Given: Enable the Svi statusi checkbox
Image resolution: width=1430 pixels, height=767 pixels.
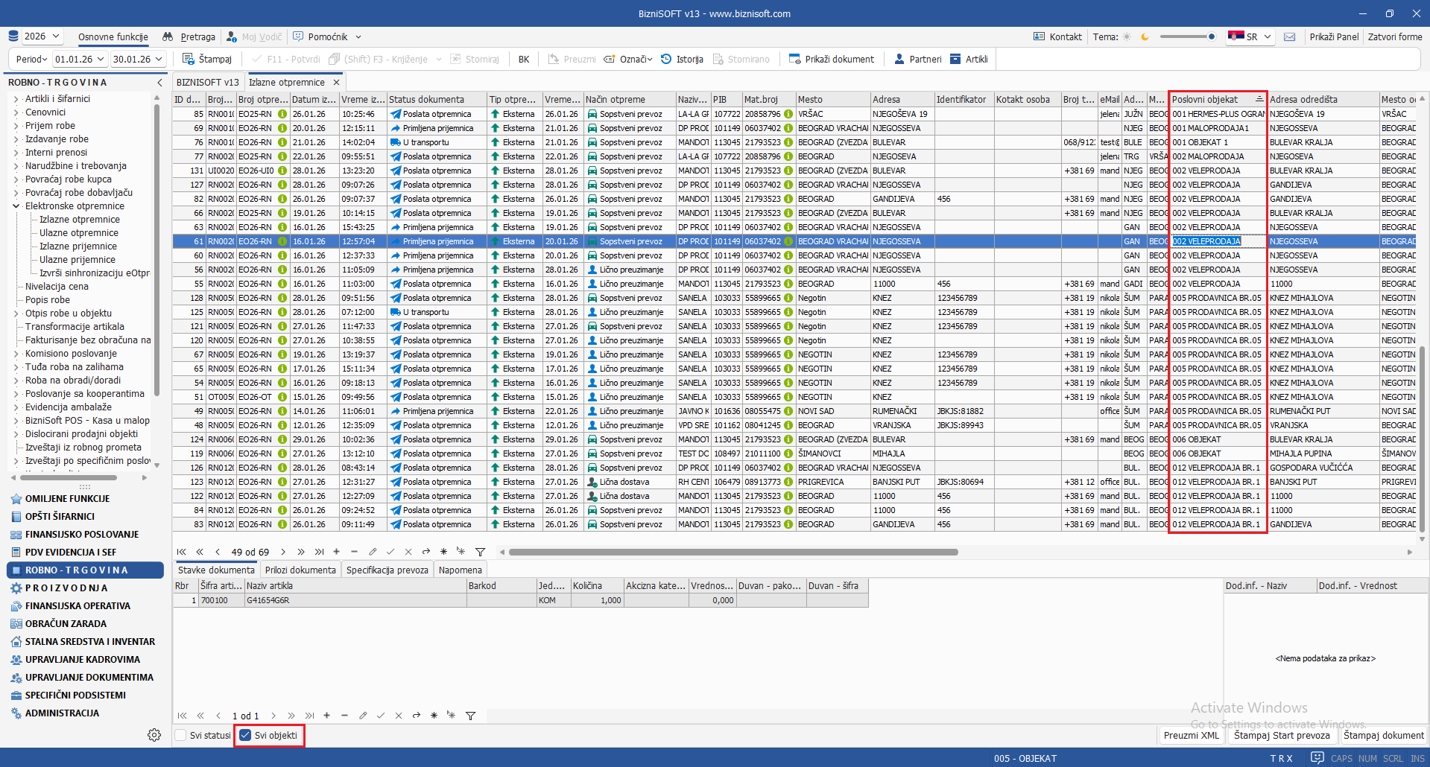Looking at the screenshot, I should (181, 735).
